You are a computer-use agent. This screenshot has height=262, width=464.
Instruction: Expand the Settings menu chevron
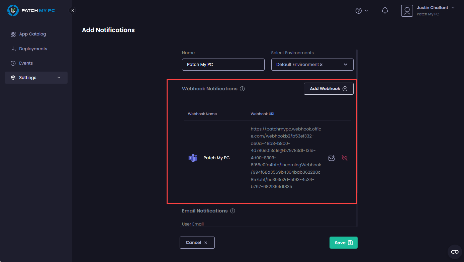point(59,78)
